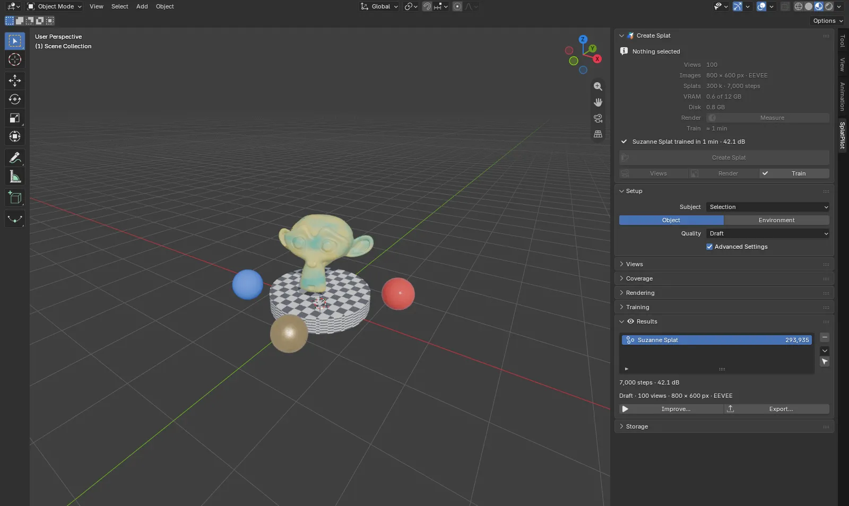The image size is (849, 506).
Task: Click the Pan view hand icon
Action: click(598, 102)
